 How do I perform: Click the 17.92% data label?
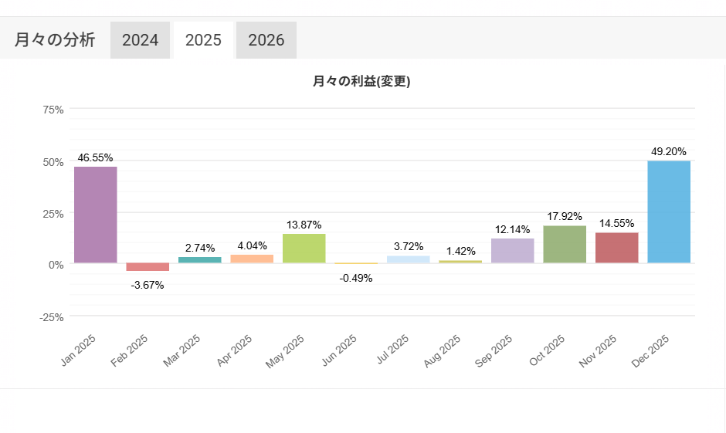(565, 216)
